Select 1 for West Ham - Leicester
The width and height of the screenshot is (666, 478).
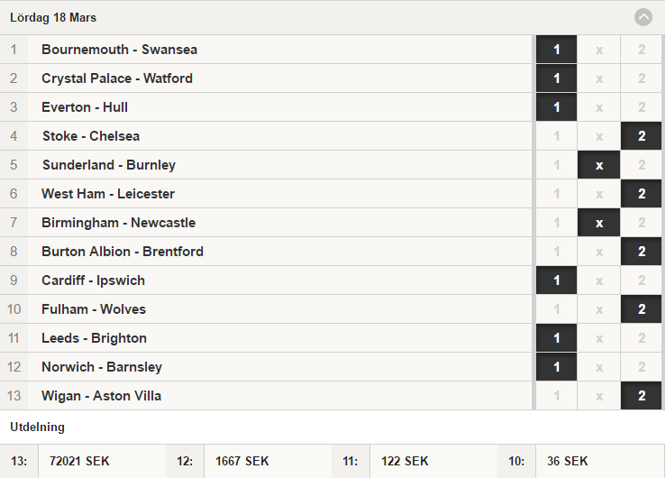(x=556, y=194)
